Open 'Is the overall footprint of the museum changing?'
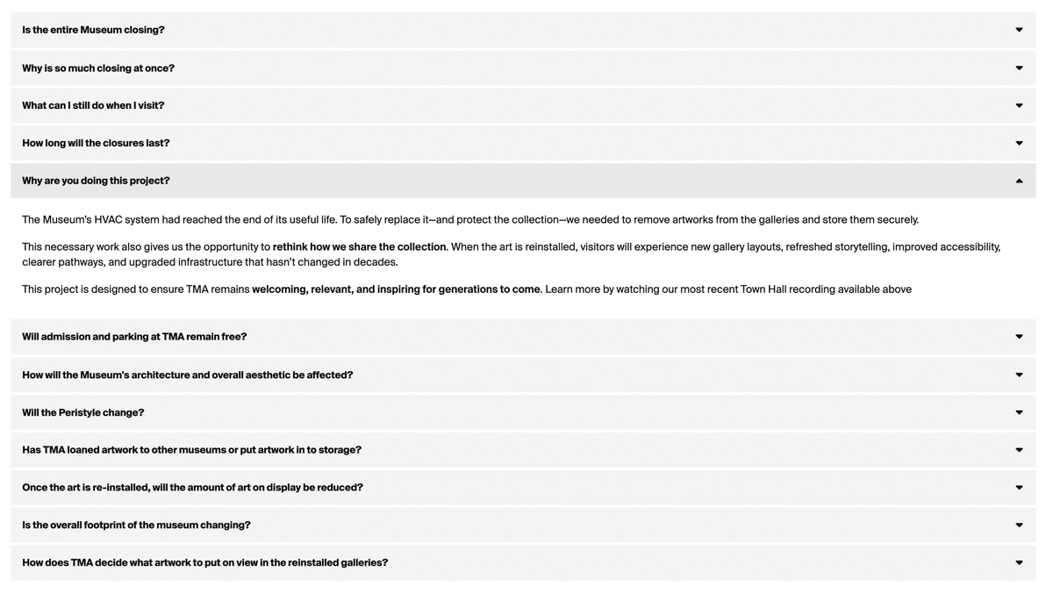Image resolution: width=1053 pixels, height=600 pixels. coord(523,525)
